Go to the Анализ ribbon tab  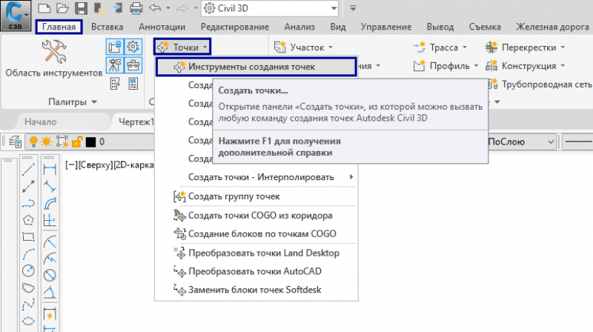pos(299,27)
